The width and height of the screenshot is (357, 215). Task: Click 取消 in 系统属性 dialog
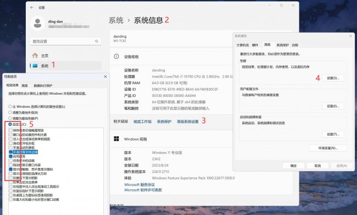317,166
